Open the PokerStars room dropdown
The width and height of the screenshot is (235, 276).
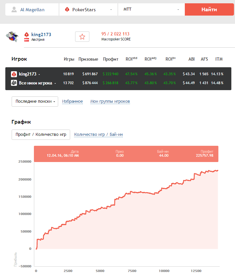pyautogui.click(x=88, y=10)
